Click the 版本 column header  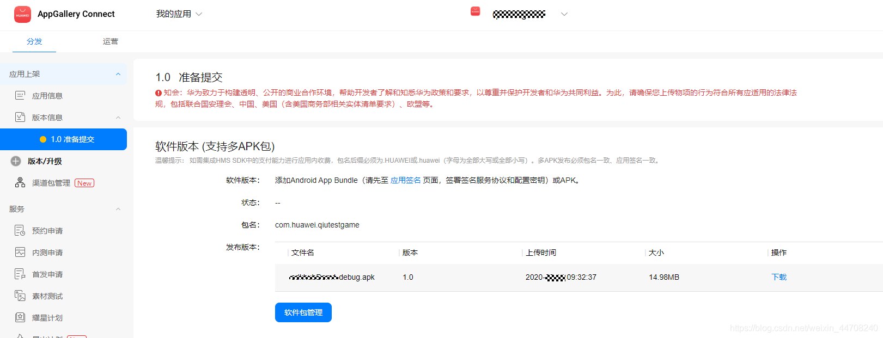(x=410, y=253)
